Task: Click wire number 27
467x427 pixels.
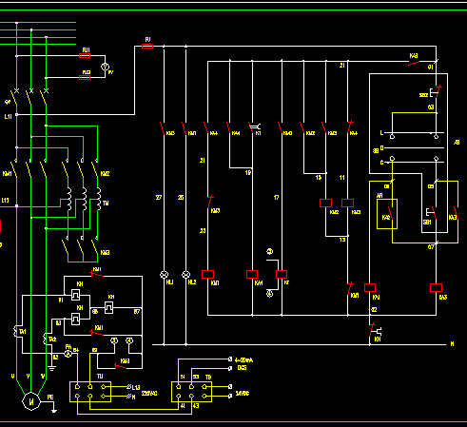Action: [159, 198]
